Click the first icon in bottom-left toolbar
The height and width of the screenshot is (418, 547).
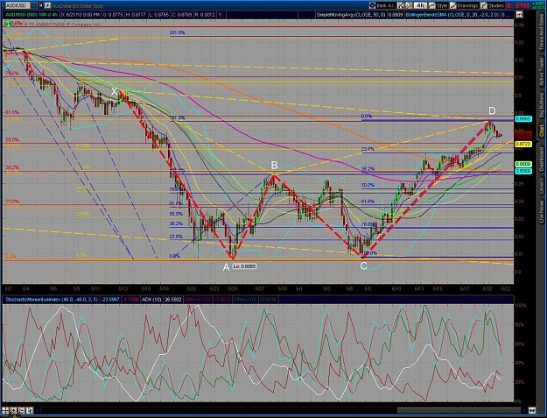pos(5,410)
